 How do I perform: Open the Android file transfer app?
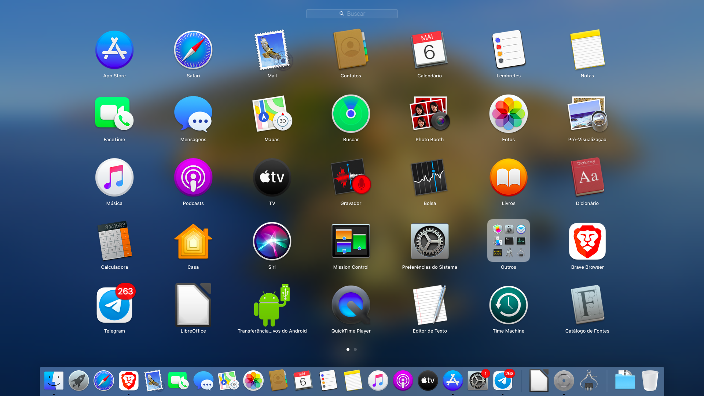tap(272, 305)
